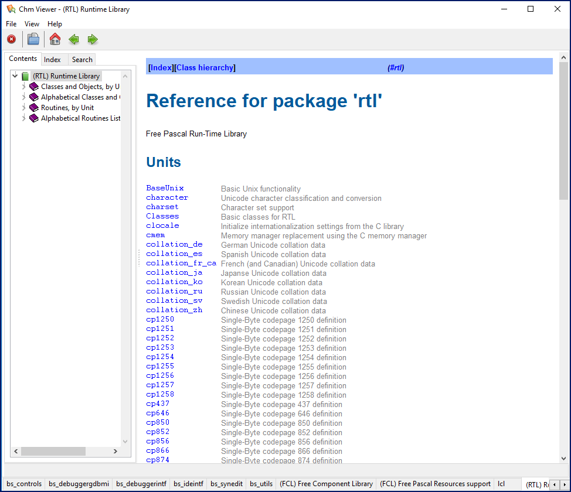
Task: Open a CHM file with toolbar icon
Action: tap(33, 39)
